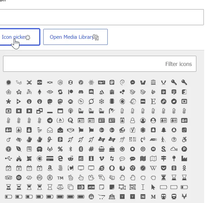Select the freeCodeCamp flame icon
Image resolution: width=211 pixels, height=203 pixels.
click(60, 120)
